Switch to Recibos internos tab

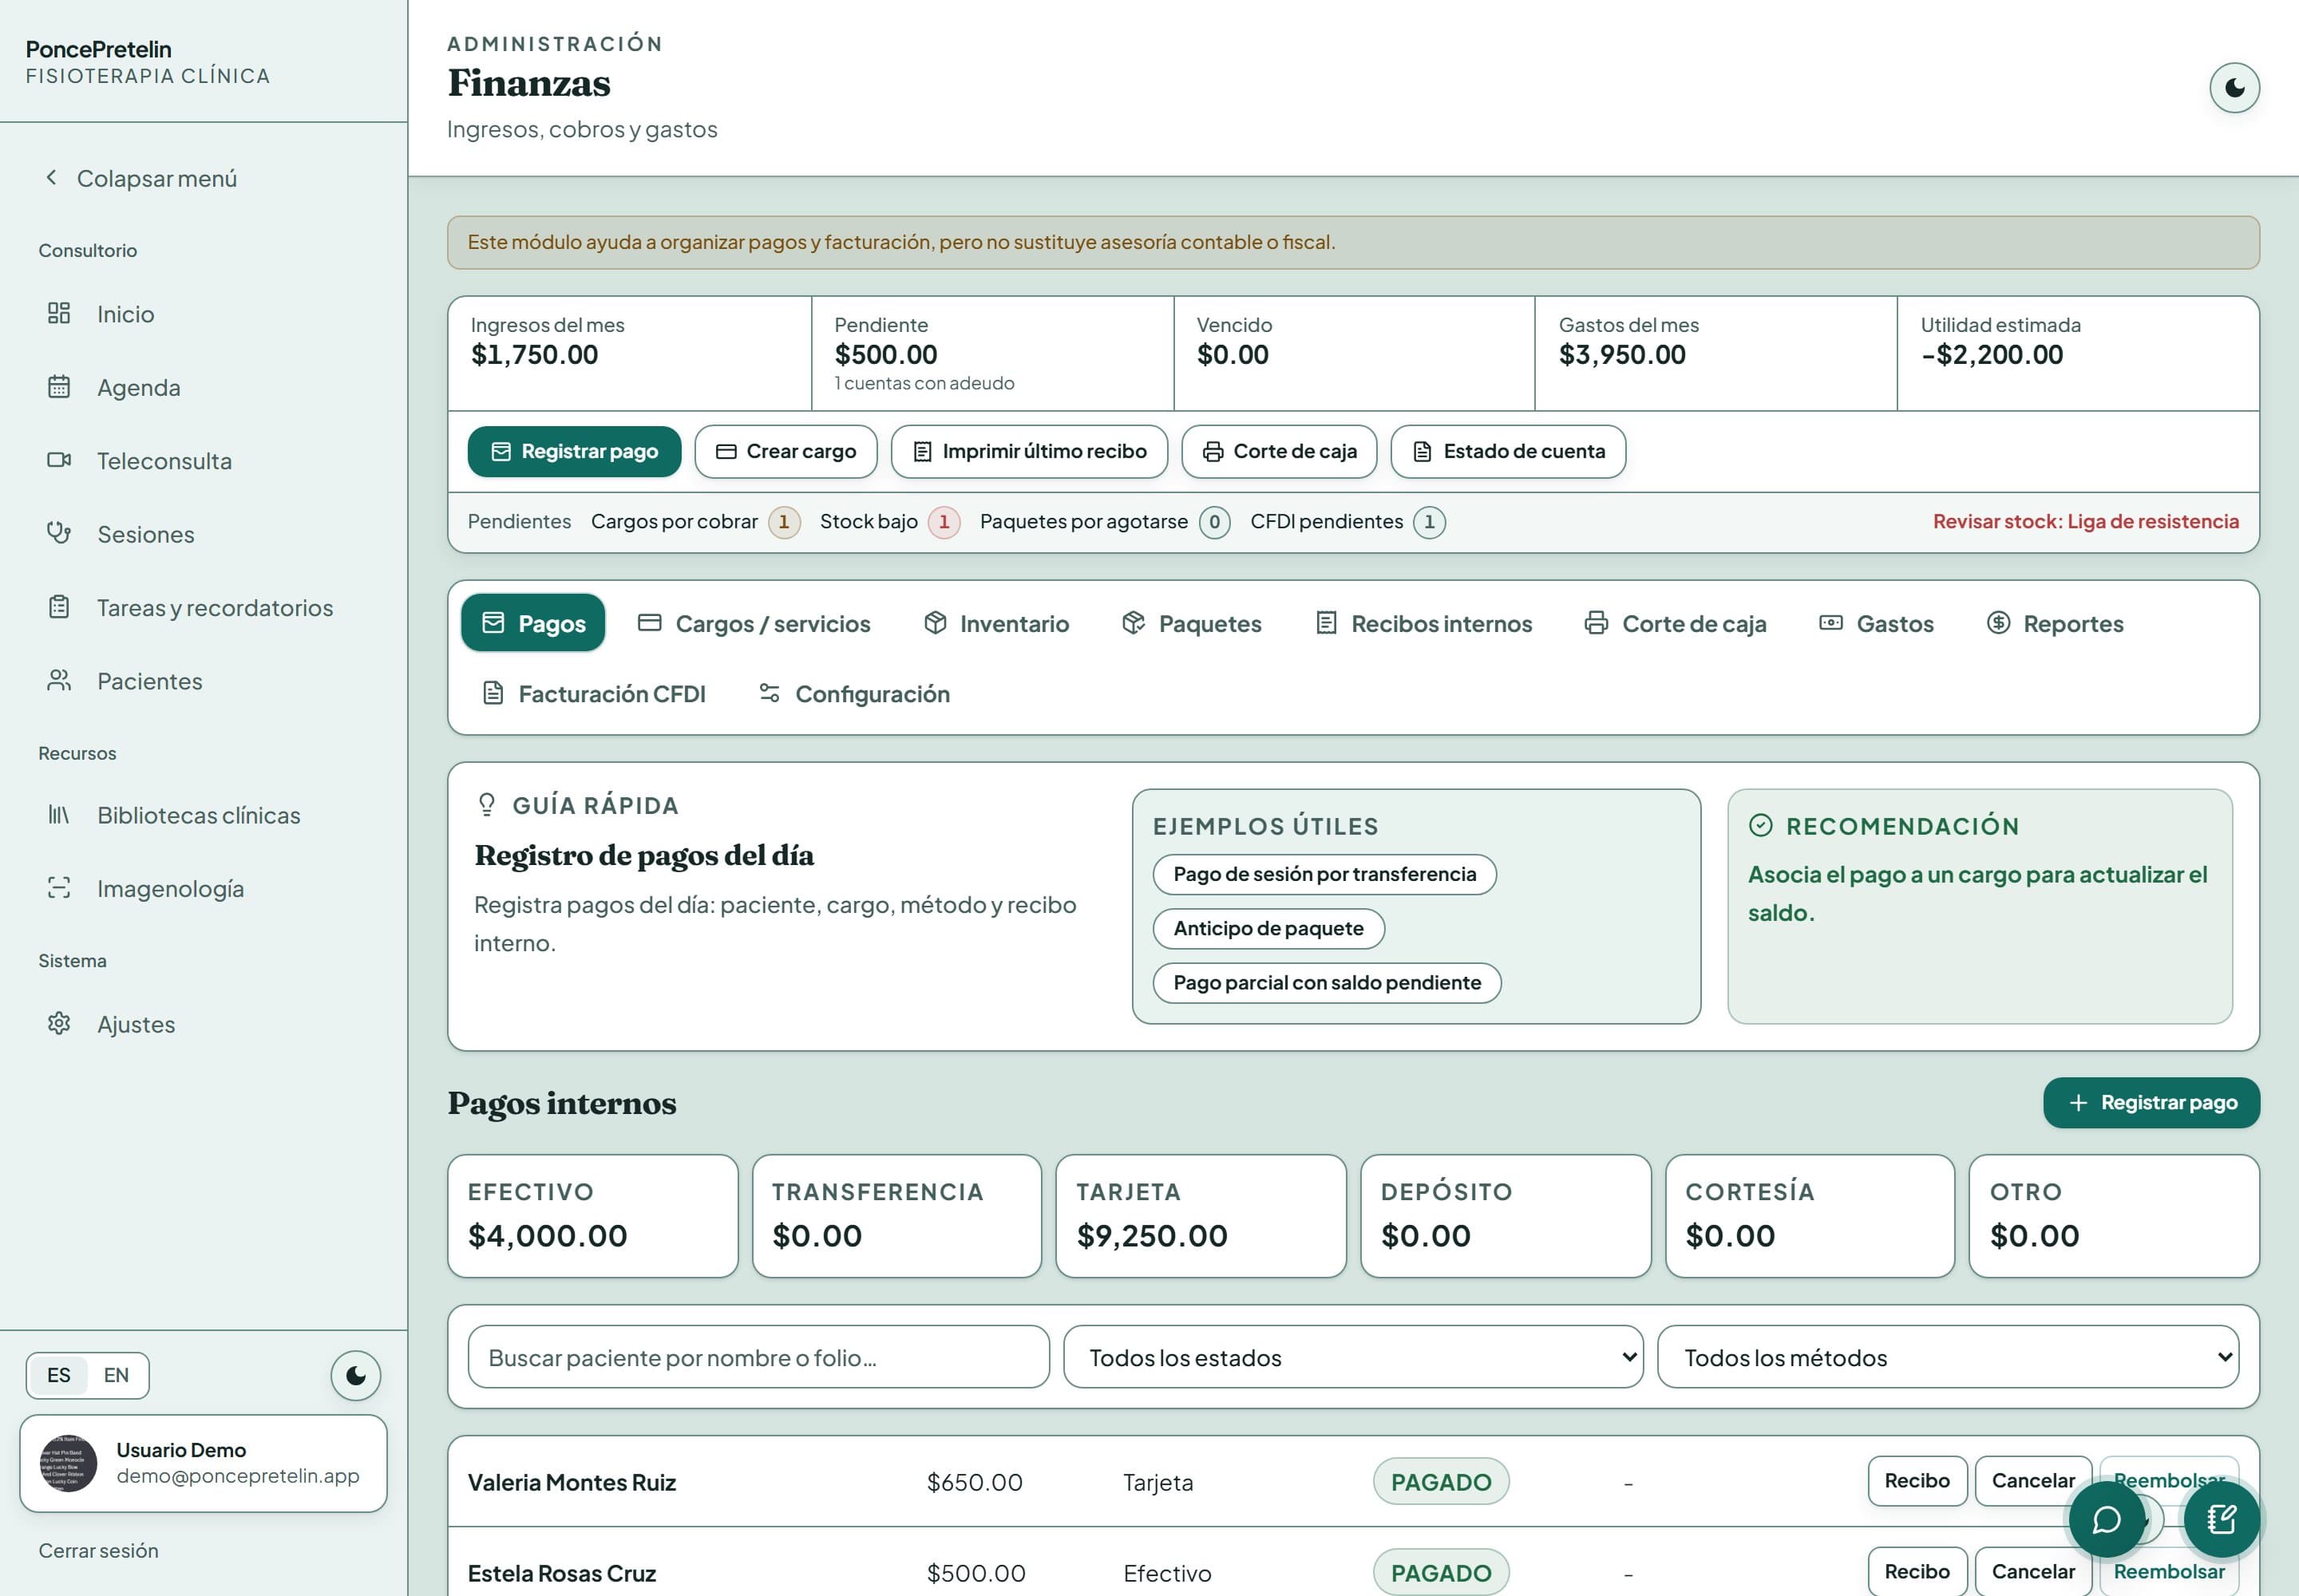tap(1423, 623)
